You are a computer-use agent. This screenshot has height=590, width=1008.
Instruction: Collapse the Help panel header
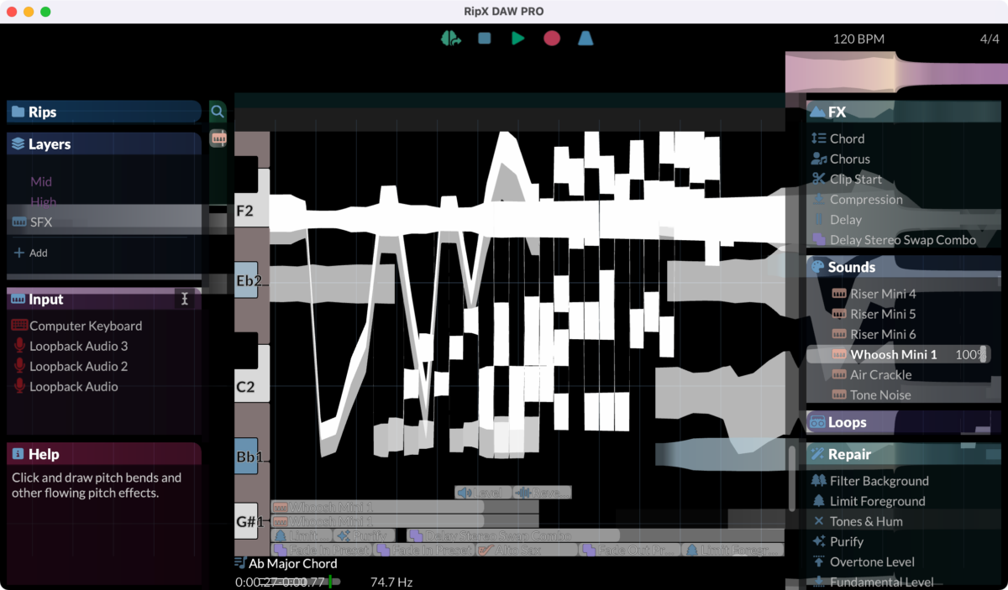coord(104,454)
